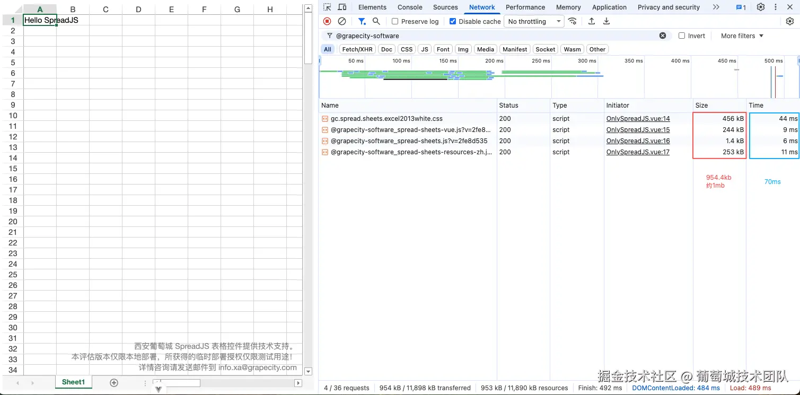The width and height of the screenshot is (800, 395).
Task: Click horizontal scroll-right arrow in spreadsheet
Action: coord(298,383)
